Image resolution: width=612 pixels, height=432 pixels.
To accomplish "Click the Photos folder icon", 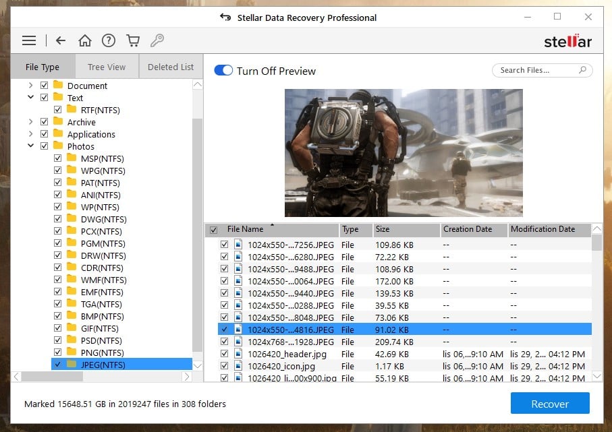I will click(x=58, y=146).
